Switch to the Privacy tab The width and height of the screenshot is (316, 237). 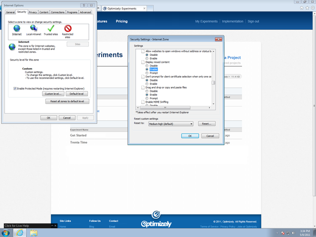click(33, 12)
